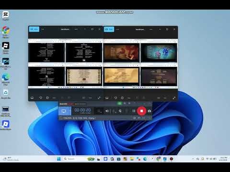This screenshot has width=230, height=172.
Task: Open the Roblox Player desktop shortcut
Action: tap(6, 125)
